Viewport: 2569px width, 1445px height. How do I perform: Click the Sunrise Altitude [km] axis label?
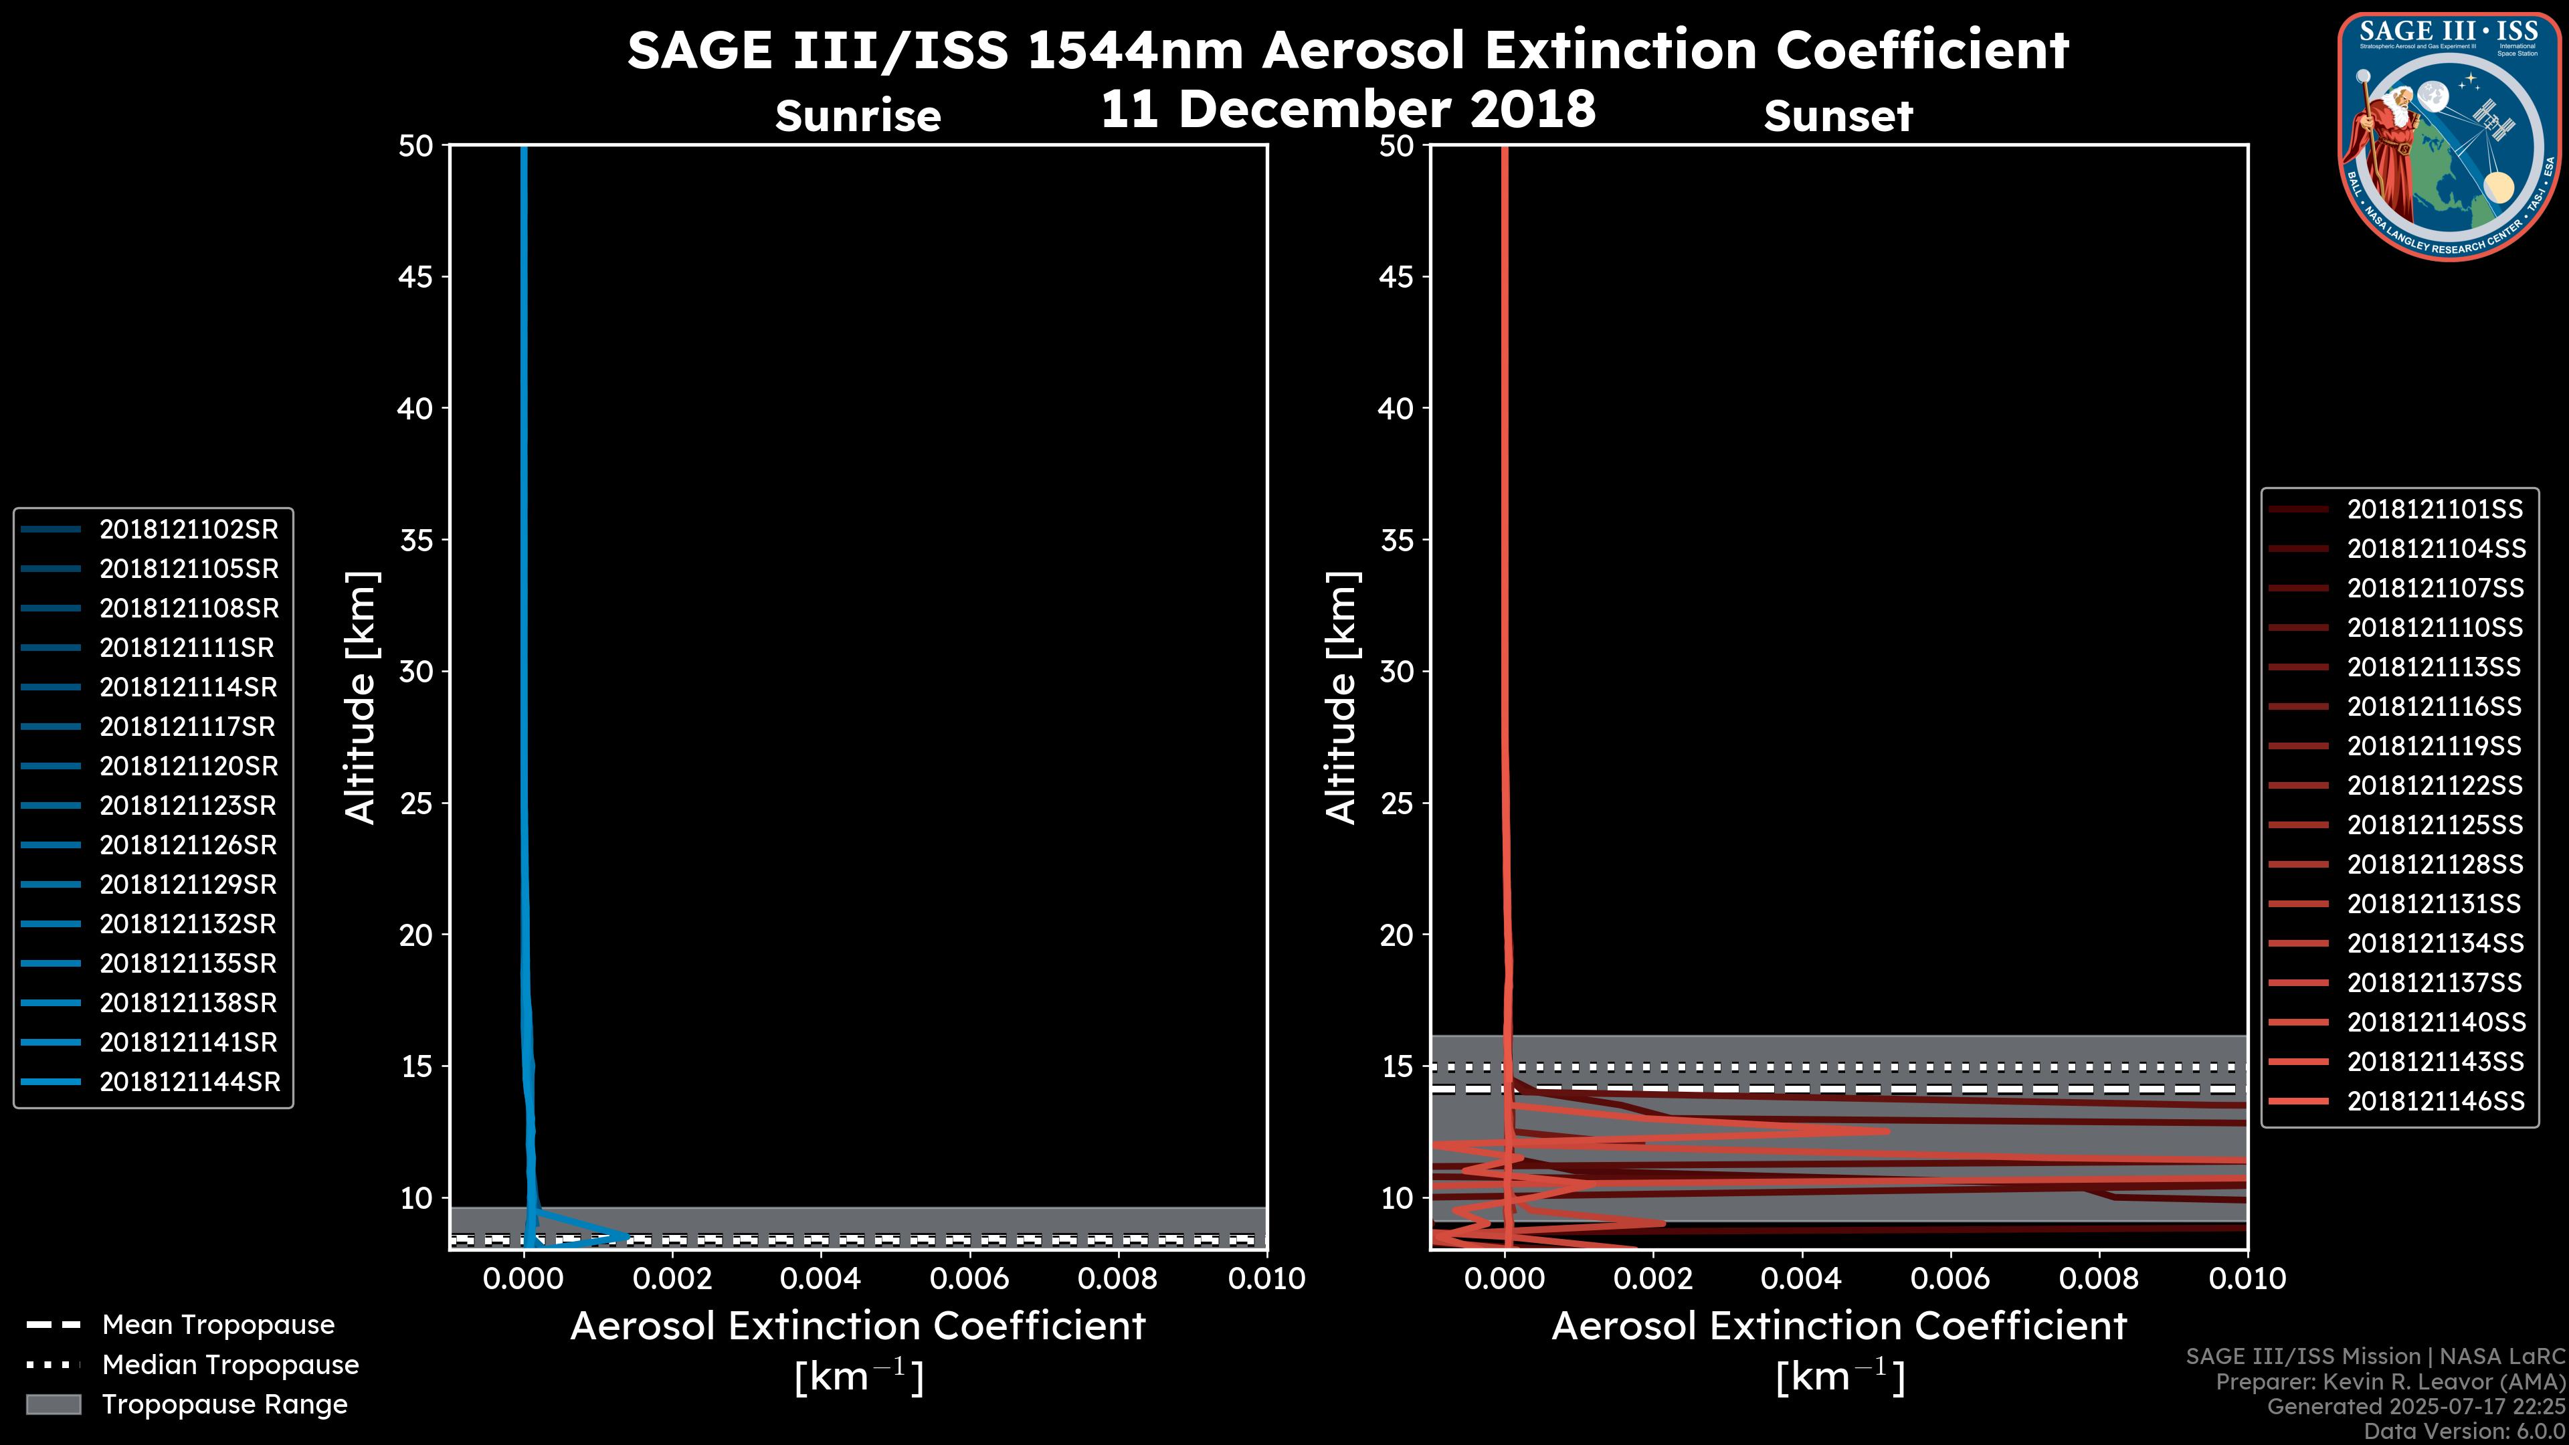[x=361, y=698]
